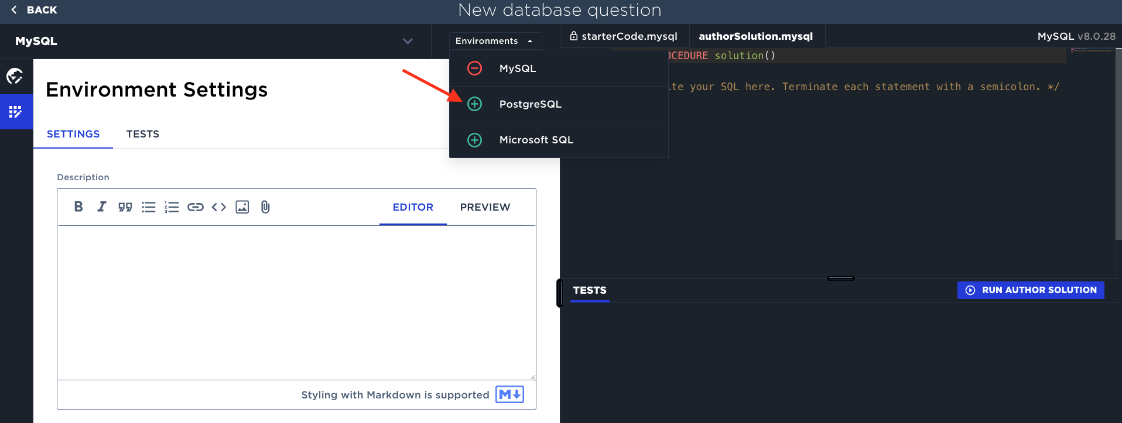The image size is (1122, 423).
Task: Add Microsoft SQL environment with plus icon
Action: [475, 140]
